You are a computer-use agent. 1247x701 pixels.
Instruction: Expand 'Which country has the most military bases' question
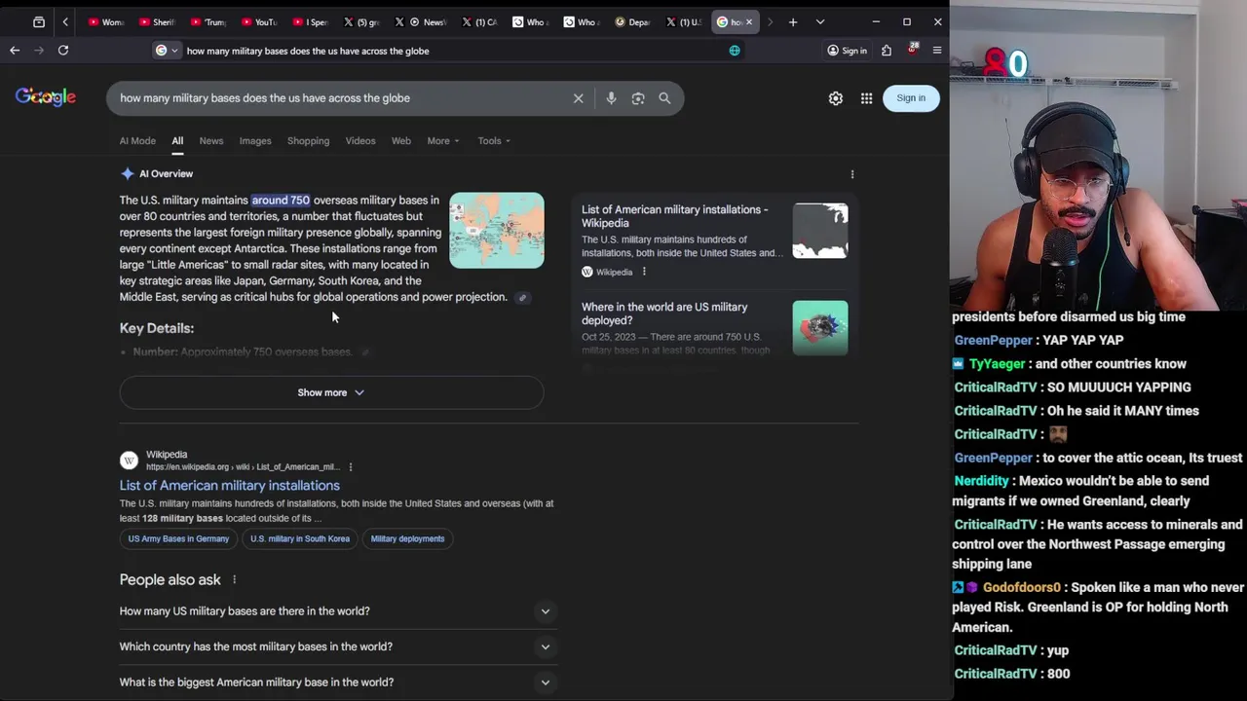[336, 646]
